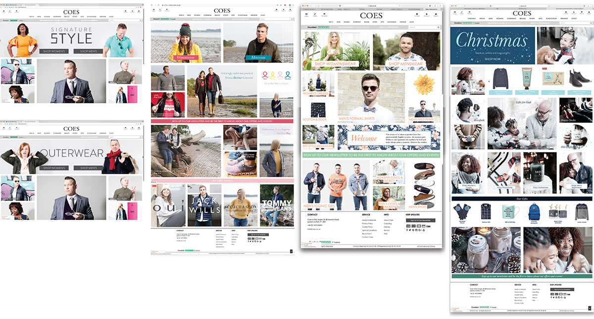Image resolution: width=594 pixels, height=319 pixels.
Task: Select OUTLET menu in Shop Womenswear window
Action: click(x=411, y=22)
